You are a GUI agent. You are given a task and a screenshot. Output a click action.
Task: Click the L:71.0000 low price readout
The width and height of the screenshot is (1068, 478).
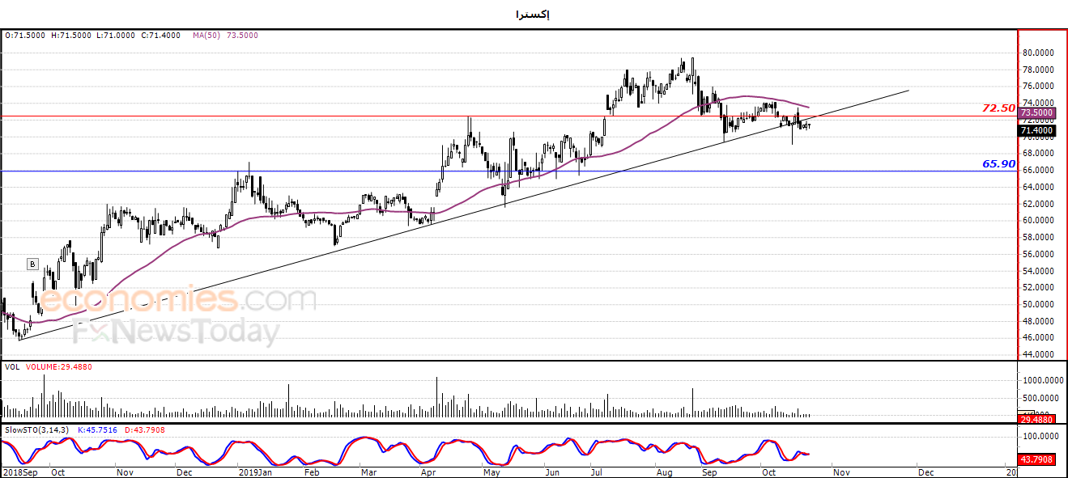coord(117,36)
